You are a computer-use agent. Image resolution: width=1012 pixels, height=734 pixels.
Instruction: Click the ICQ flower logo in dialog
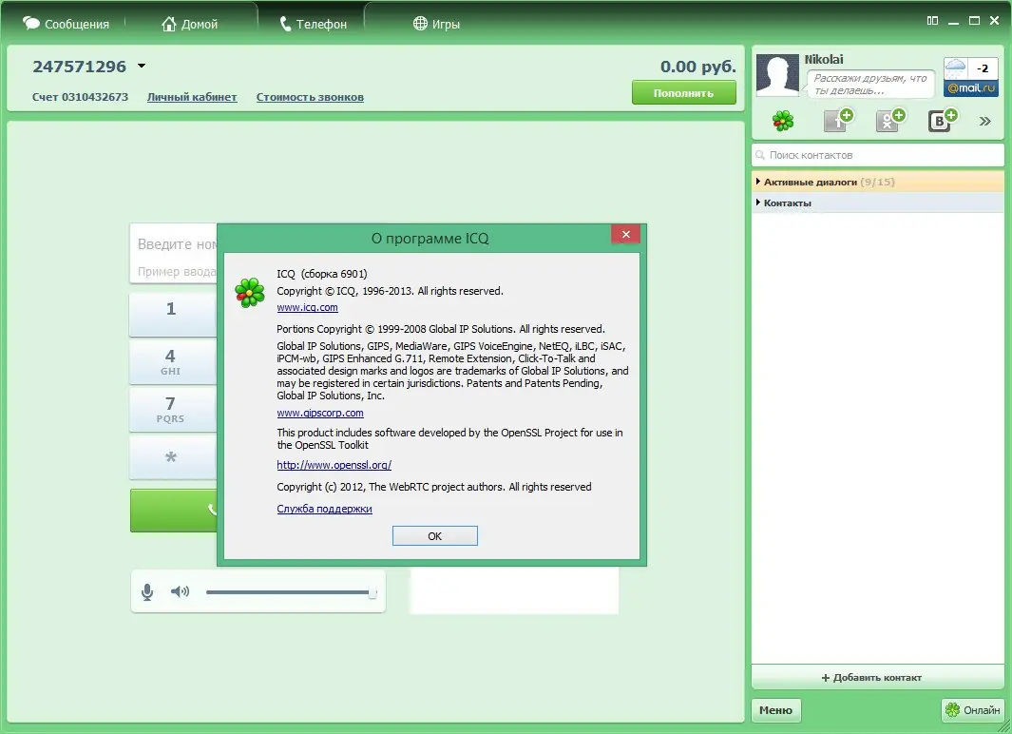pyautogui.click(x=250, y=293)
